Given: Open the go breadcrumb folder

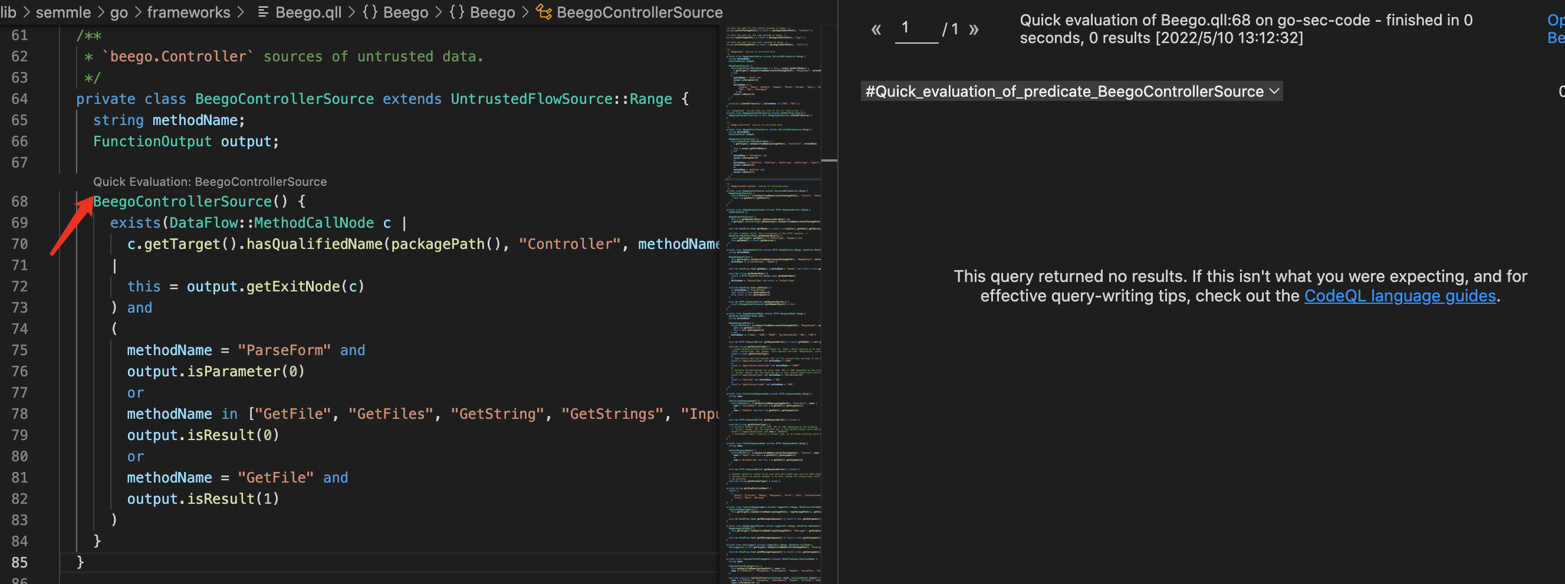Looking at the screenshot, I should coord(119,12).
